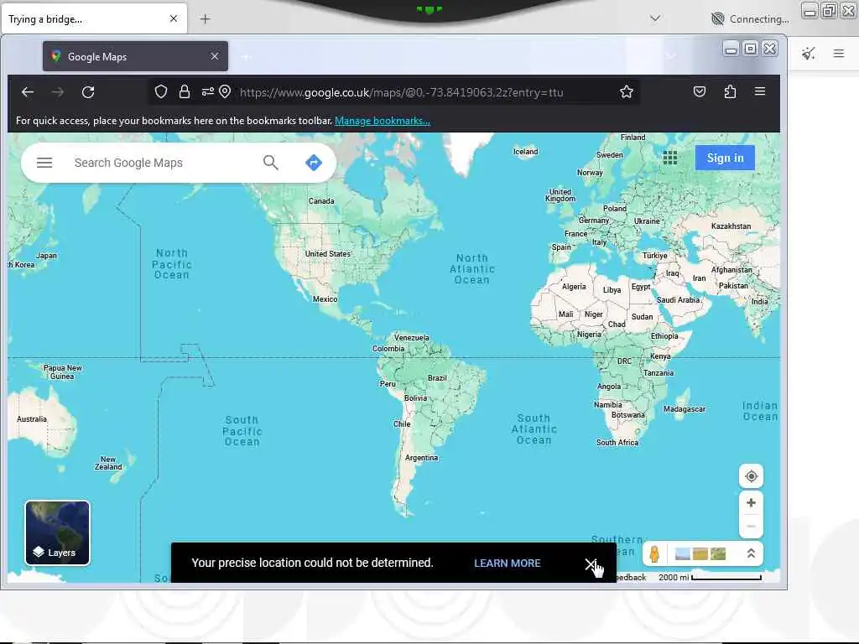Open the Google apps grid
The image size is (859, 644).
click(x=670, y=158)
